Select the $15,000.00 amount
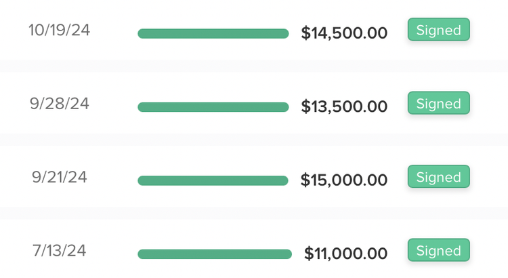The height and width of the screenshot is (278, 508). (344, 180)
